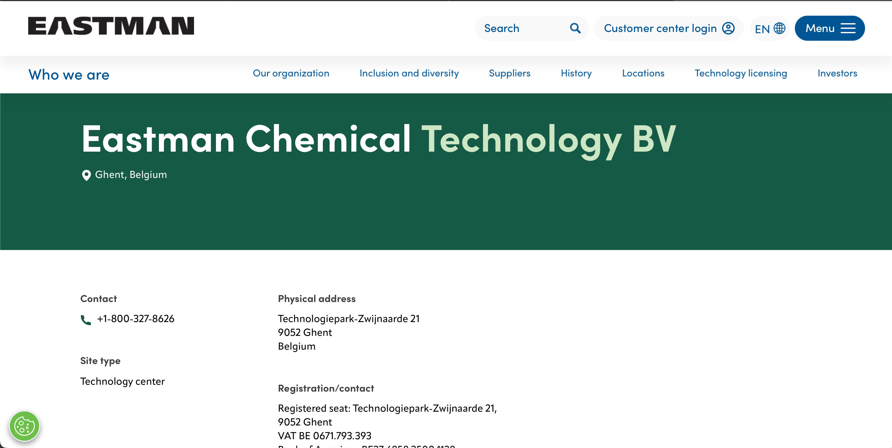Open the Locations section
The height and width of the screenshot is (448, 892).
(x=643, y=73)
